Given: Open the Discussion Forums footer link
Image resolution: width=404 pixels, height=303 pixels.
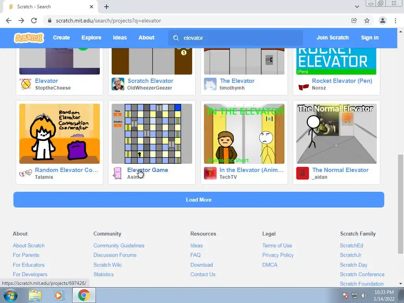Looking at the screenshot, I should coord(115,255).
